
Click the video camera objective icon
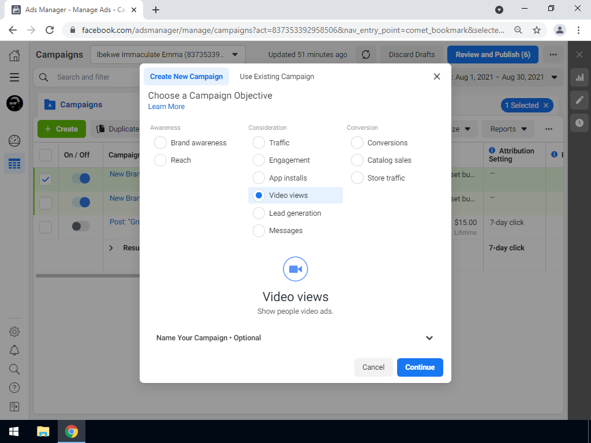295,269
